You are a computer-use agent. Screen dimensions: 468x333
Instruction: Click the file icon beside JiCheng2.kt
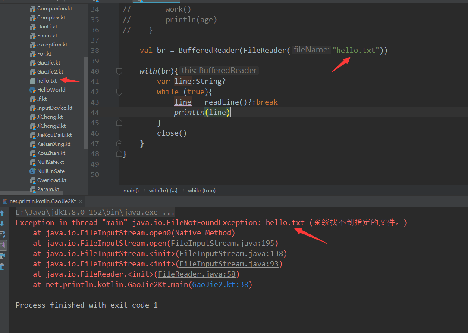pos(32,126)
